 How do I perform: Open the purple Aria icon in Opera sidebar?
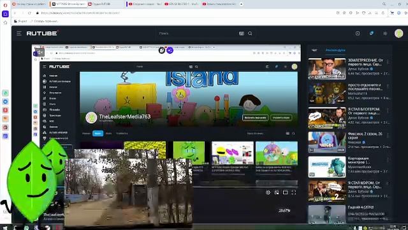(5, 14)
